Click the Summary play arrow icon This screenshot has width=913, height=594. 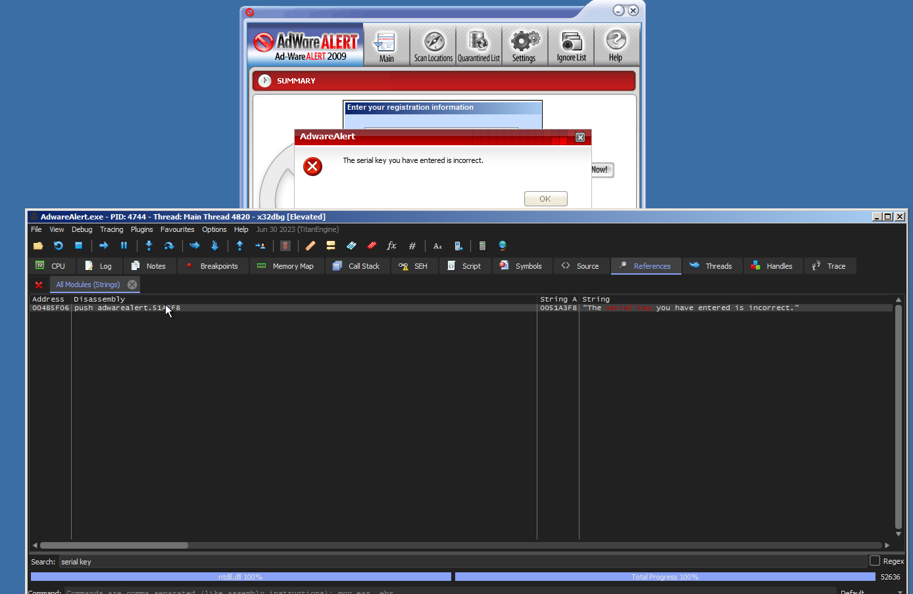(264, 81)
